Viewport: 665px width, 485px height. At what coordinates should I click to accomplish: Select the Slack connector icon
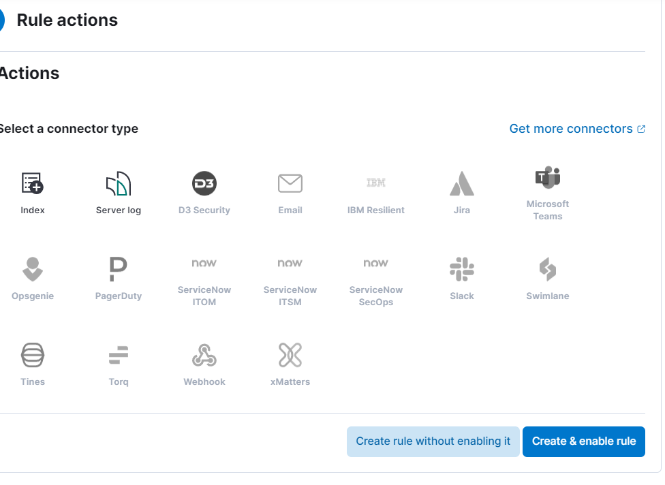pos(462,269)
